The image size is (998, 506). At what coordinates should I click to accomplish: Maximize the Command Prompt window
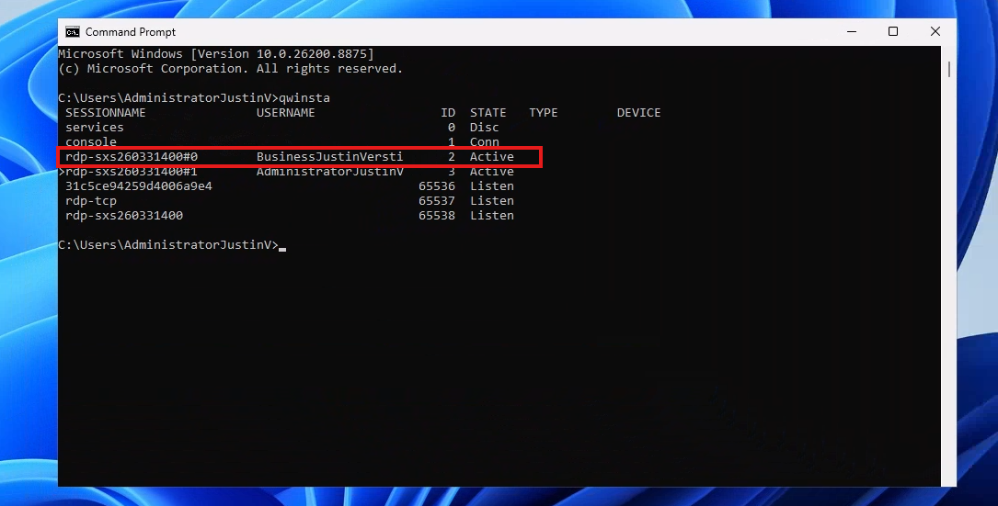[x=893, y=32]
